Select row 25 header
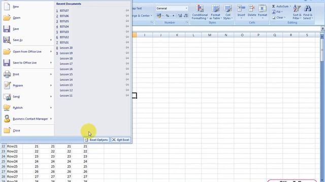Viewport: 325px width, 182px height. [4, 161]
